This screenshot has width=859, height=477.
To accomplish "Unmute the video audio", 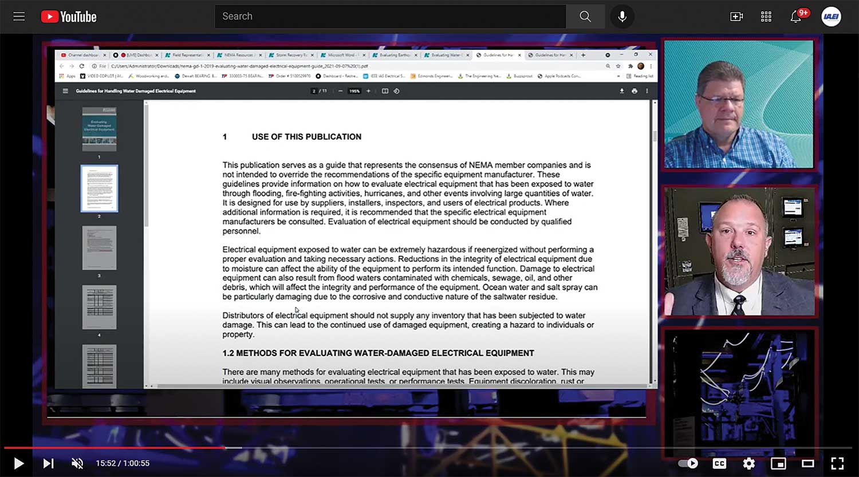I will pos(77,463).
